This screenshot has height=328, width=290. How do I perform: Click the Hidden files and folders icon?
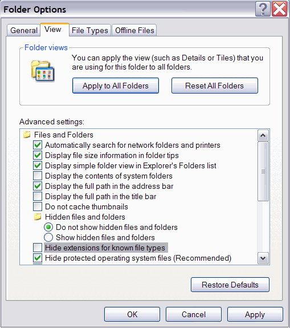click(38, 217)
